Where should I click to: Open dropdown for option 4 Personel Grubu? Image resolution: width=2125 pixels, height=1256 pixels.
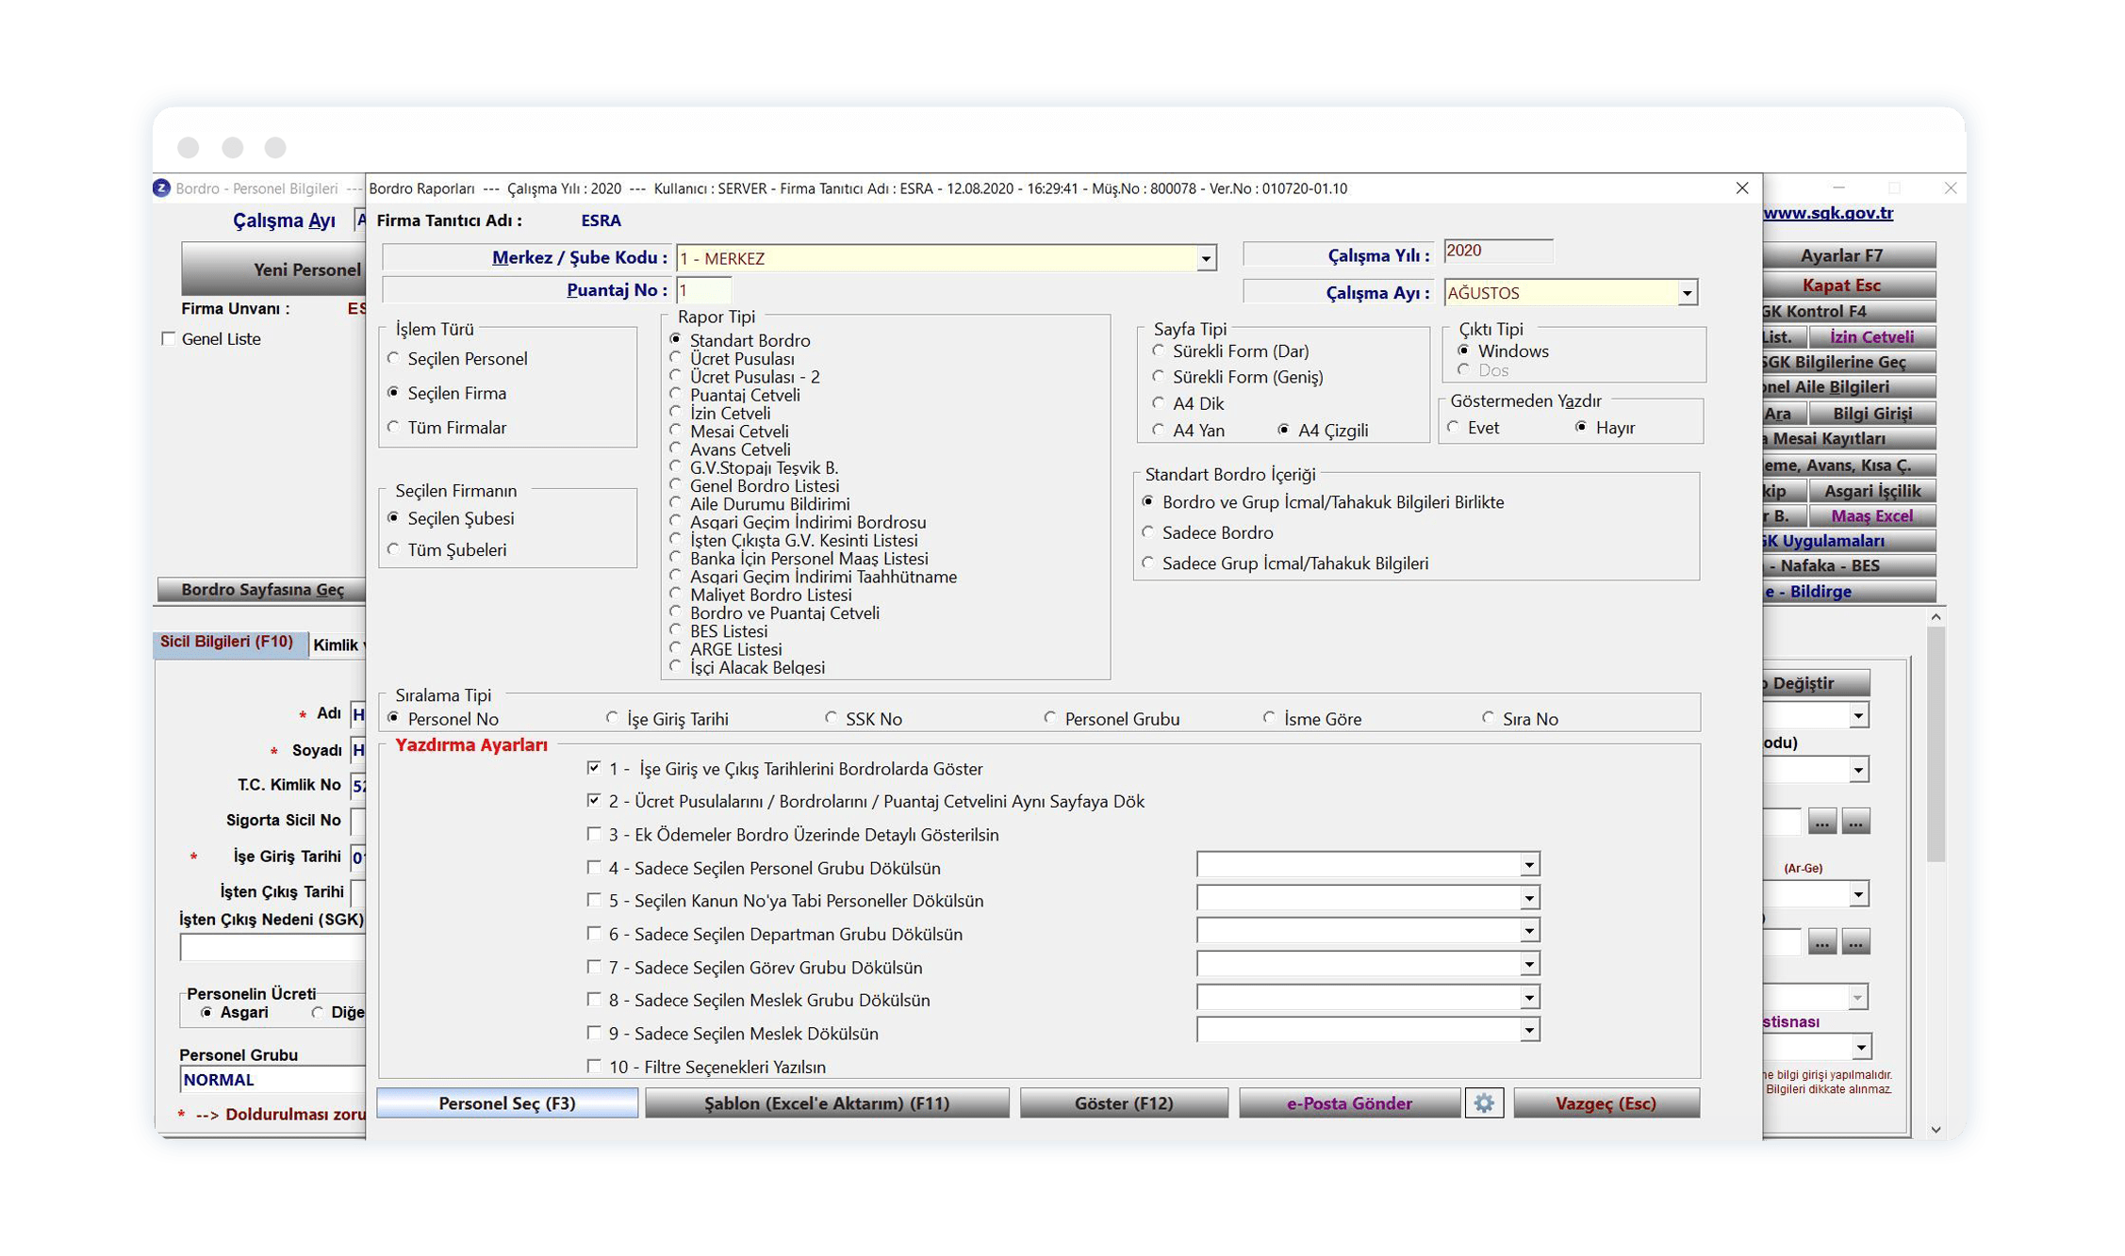coord(1528,865)
